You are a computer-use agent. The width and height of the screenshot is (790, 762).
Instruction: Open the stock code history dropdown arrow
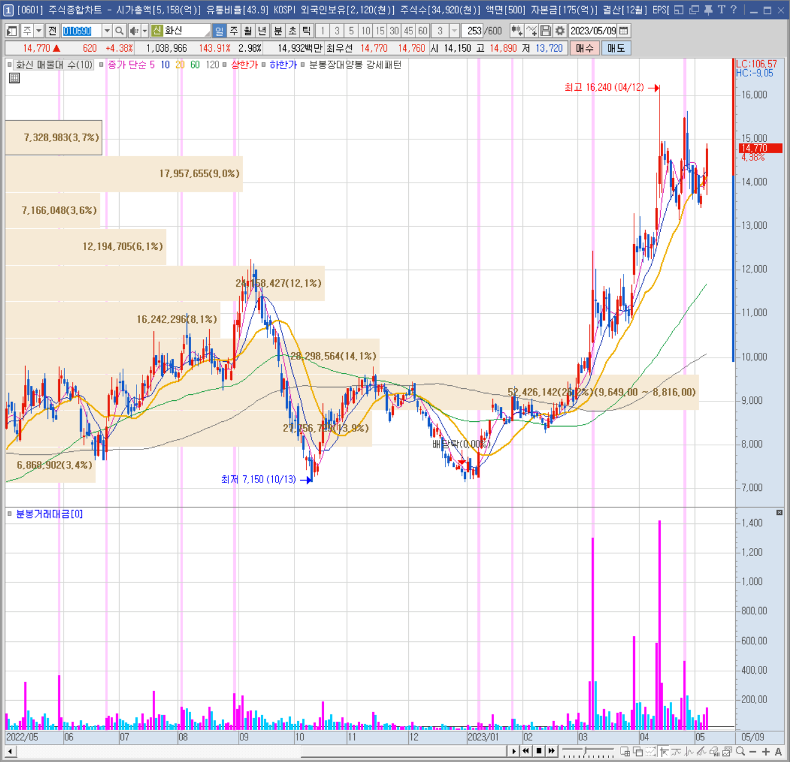coord(107,31)
